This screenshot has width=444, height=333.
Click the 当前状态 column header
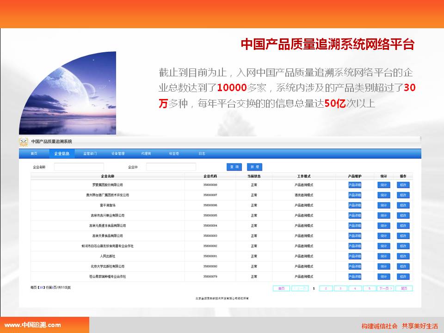[x=254, y=176]
